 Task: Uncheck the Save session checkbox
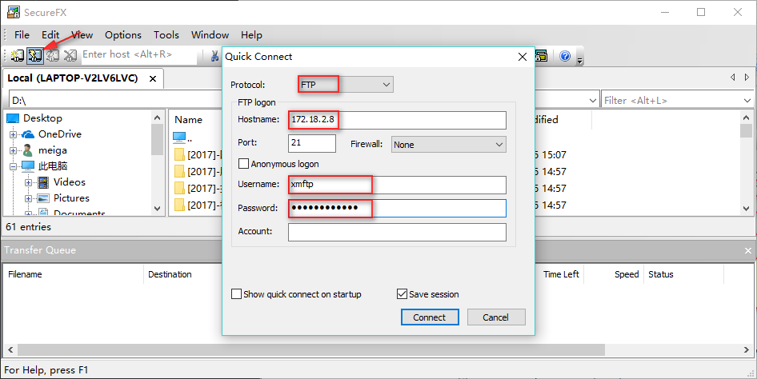(402, 294)
